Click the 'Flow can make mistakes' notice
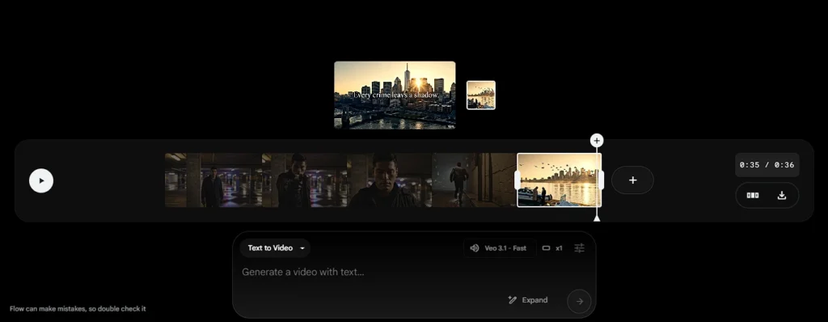This screenshot has height=322, width=828. pos(78,309)
